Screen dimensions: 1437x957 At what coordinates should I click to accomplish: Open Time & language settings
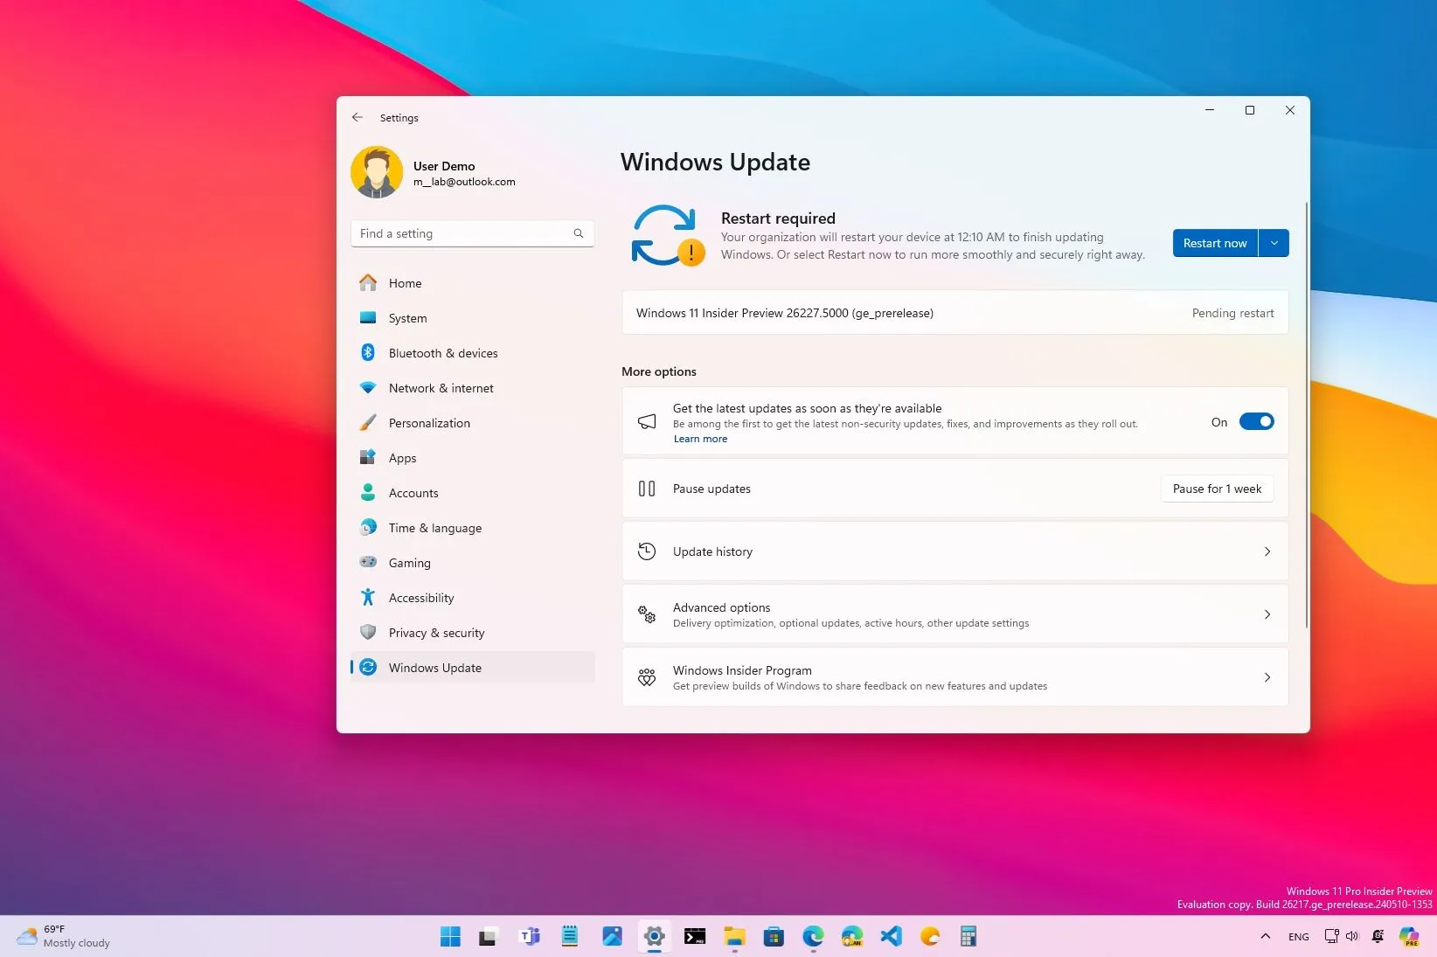click(434, 528)
